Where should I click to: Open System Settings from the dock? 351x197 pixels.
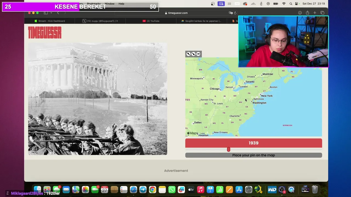click(x=248, y=189)
